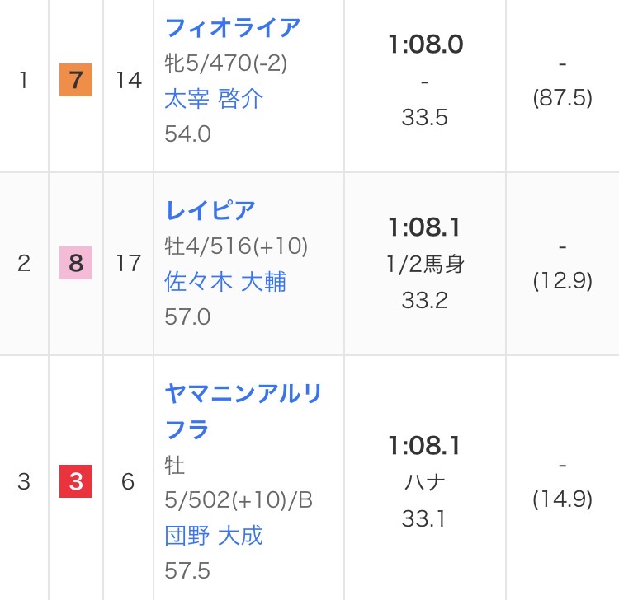This screenshot has height=600, width=619.
Task: Click the 牝5/470(-2) horse details
Action: click(226, 63)
